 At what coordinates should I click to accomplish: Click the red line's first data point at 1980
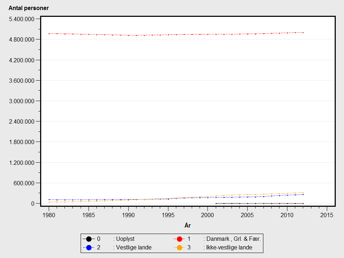pos(49,34)
